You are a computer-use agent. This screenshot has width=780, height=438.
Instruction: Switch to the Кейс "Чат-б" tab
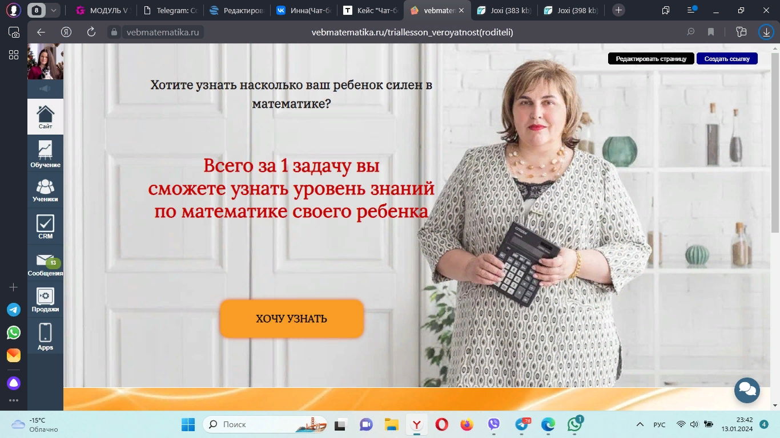click(x=371, y=10)
